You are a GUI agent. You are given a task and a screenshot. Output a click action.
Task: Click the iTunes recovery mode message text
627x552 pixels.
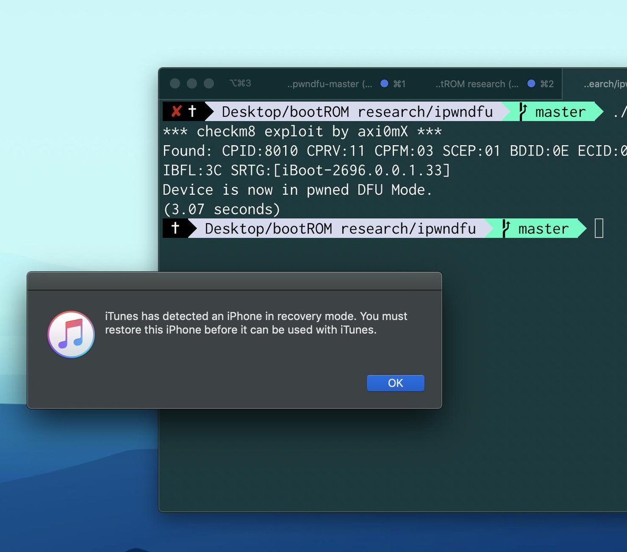pos(256,323)
